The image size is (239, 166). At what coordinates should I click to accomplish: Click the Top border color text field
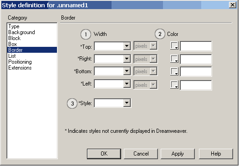point(196,46)
